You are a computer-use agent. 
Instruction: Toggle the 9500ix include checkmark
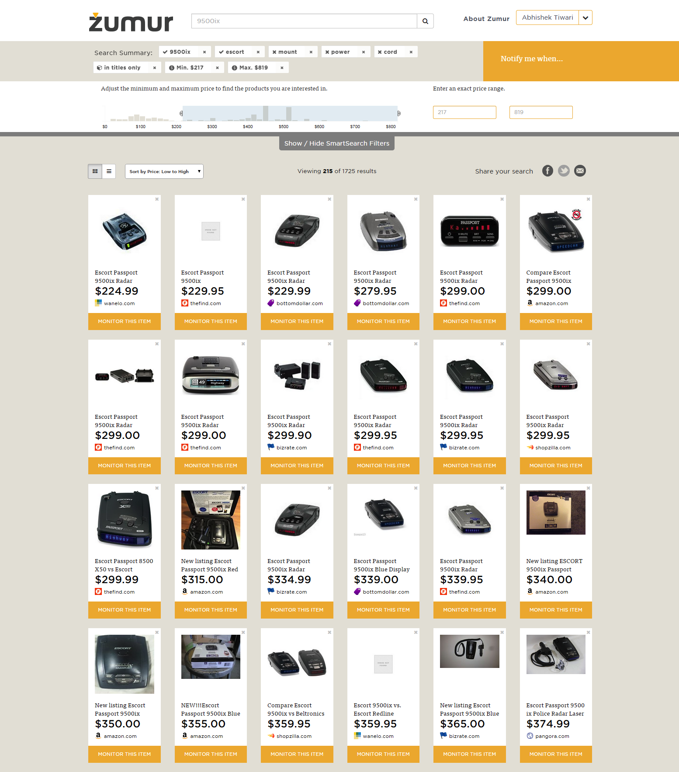point(165,52)
